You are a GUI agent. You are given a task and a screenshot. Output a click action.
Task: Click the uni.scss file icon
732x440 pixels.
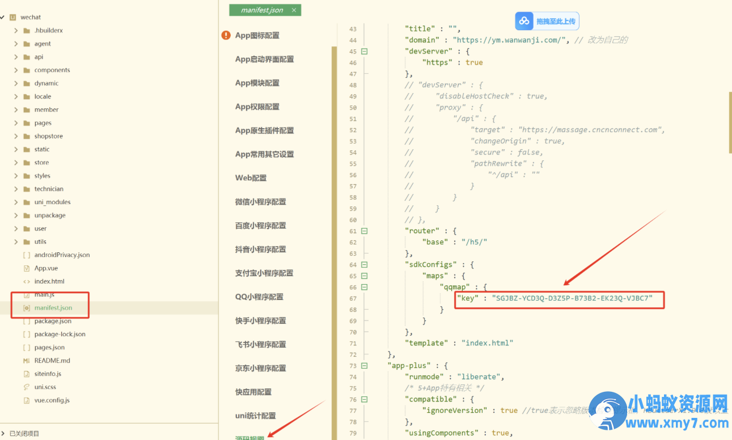click(x=26, y=387)
